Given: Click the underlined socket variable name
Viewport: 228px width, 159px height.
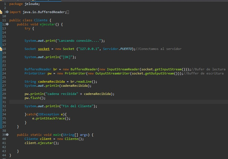Looking at the screenshot, I should click(44, 49).
